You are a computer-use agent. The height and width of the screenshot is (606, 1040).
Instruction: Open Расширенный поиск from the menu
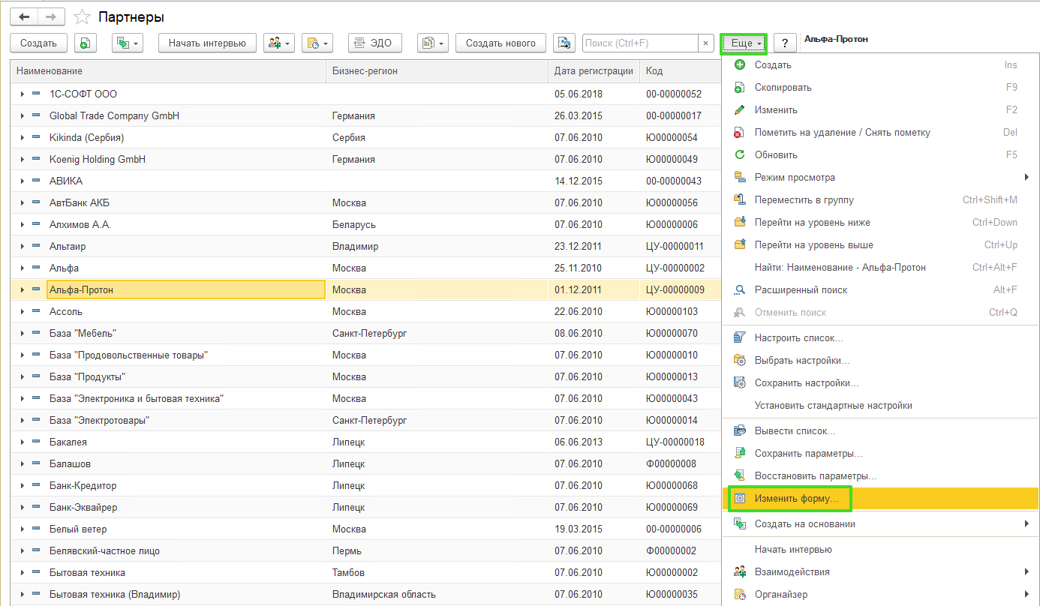click(879, 290)
